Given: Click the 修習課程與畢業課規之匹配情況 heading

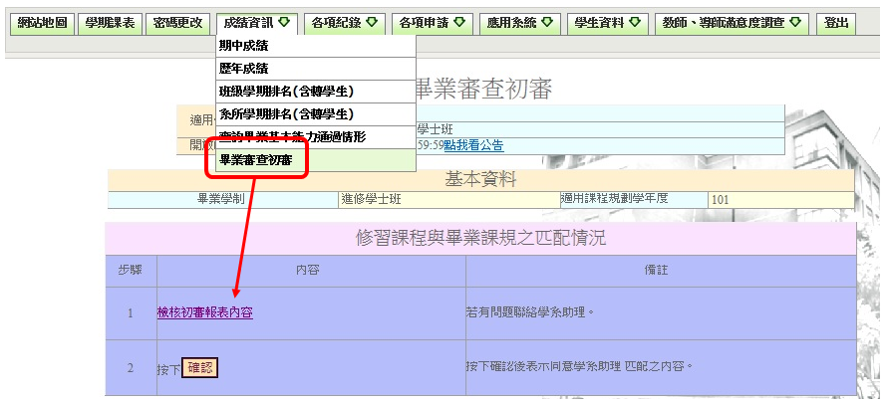Looking at the screenshot, I should [480, 238].
